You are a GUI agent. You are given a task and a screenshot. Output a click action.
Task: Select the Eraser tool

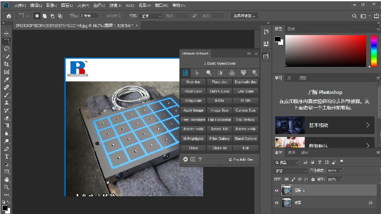coord(6,118)
